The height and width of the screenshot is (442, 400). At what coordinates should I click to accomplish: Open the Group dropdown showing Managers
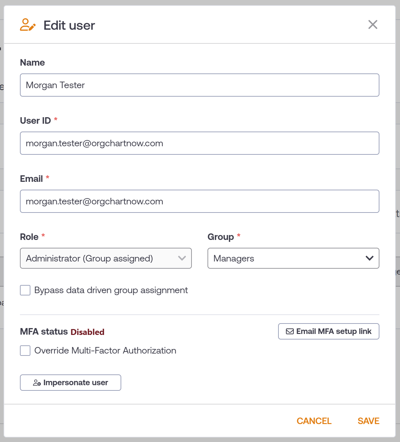[293, 258]
